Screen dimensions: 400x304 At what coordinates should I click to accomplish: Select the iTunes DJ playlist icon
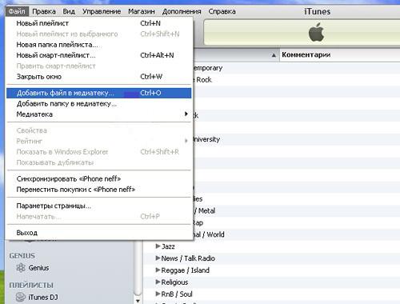coord(21,297)
